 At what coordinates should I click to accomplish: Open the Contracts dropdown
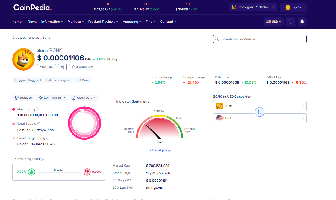pos(84,98)
